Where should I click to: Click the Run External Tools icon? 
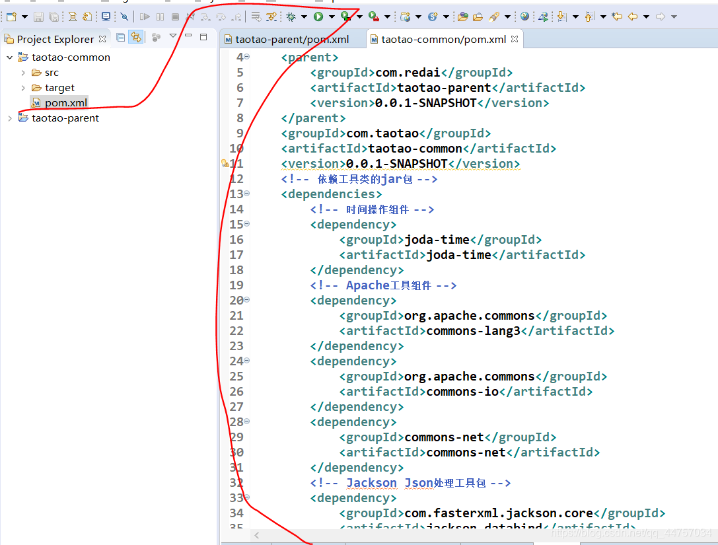pyautogui.click(x=374, y=17)
